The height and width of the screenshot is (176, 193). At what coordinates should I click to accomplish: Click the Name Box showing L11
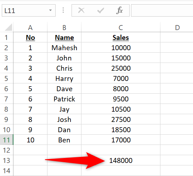pos(29,11)
